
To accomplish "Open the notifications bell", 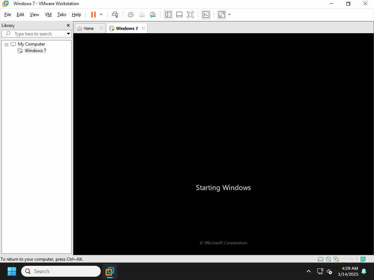I will pos(364,271).
